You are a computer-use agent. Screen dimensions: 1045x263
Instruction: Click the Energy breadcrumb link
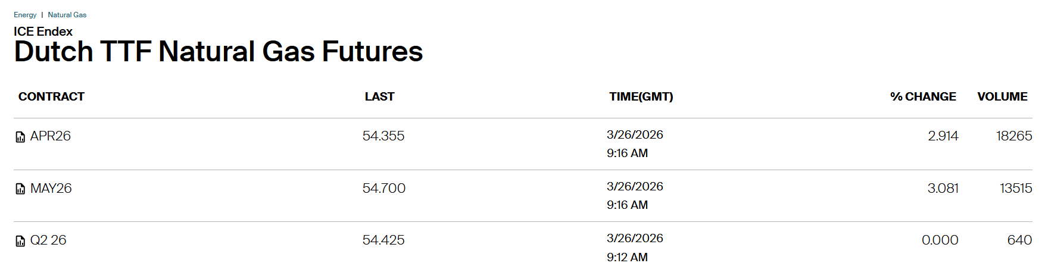25,15
